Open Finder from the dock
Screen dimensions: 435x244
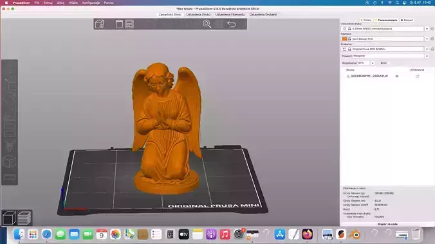19,234
